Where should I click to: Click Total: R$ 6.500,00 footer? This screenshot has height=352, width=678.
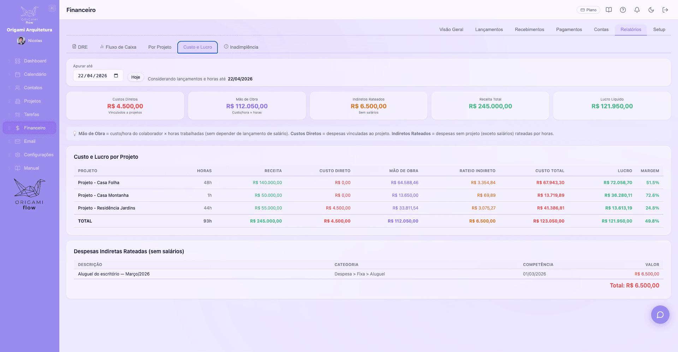[634, 286]
